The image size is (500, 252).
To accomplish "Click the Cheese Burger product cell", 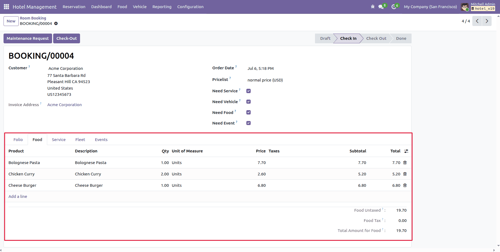I will (x=22, y=185).
